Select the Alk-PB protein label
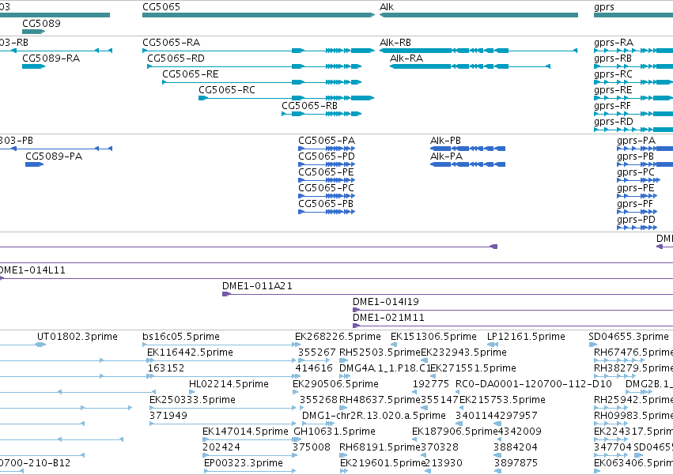The height and width of the screenshot is (475, 673). (x=445, y=141)
